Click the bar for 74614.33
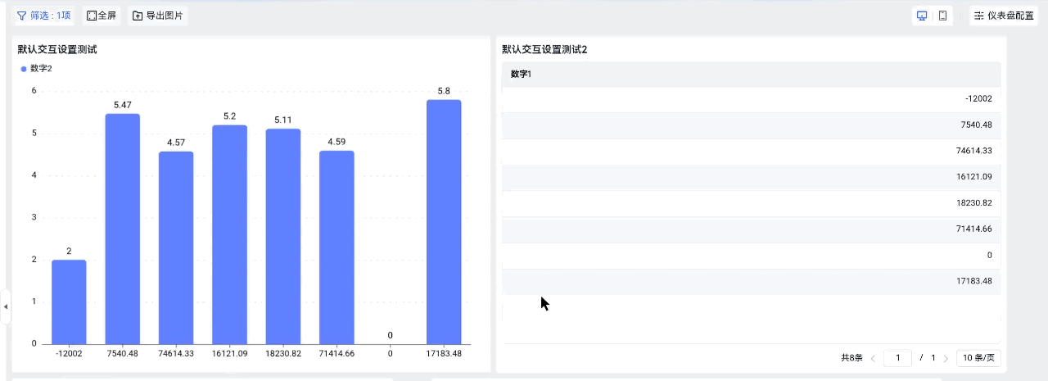The width and height of the screenshot is (1048, 381). [176, 247]
